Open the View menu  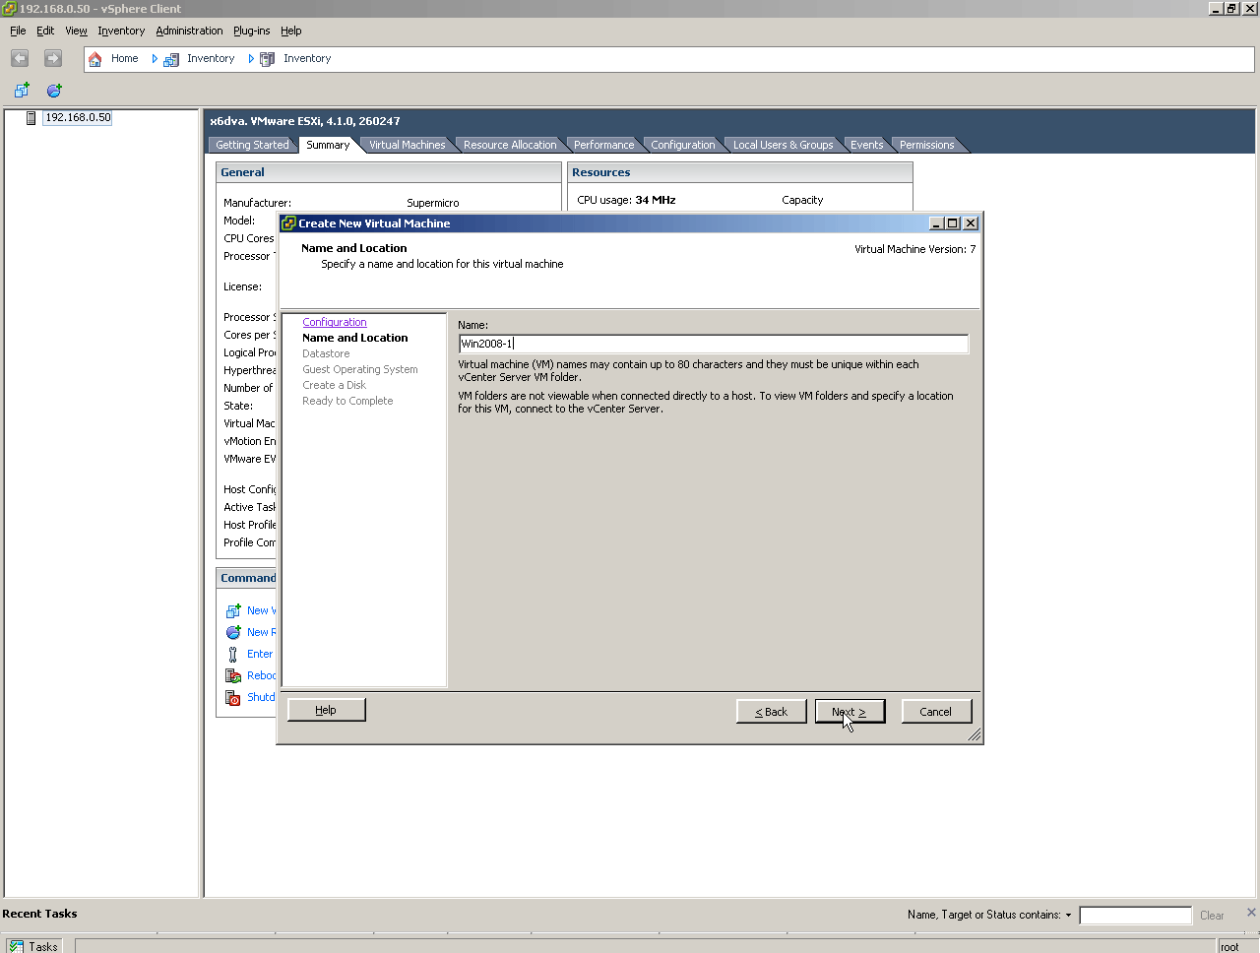click(x=76, y=31)
